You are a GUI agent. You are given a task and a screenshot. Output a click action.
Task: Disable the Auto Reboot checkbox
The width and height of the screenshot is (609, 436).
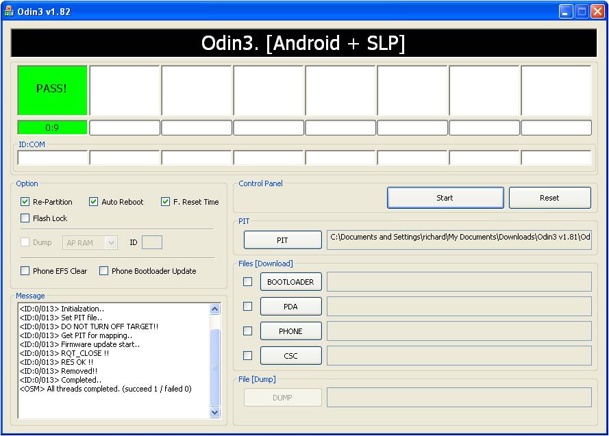(x=94, y=202)
